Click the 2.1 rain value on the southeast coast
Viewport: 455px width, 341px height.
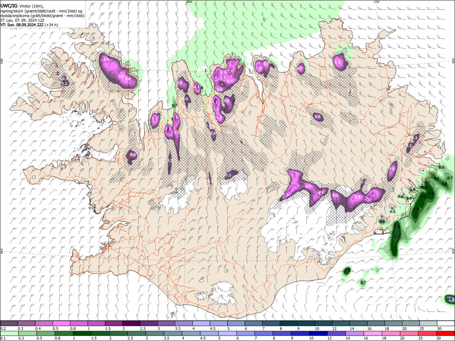pos(397,237)
